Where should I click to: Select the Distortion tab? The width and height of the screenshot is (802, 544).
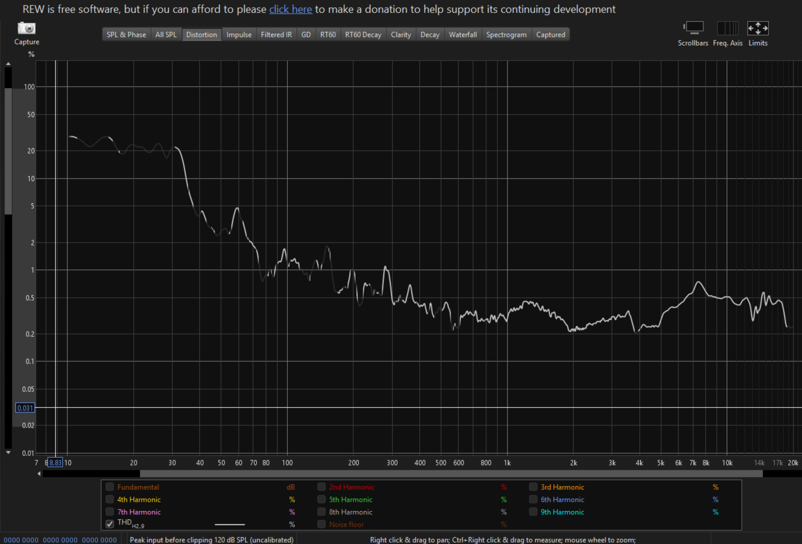click(x=201, y=34)
